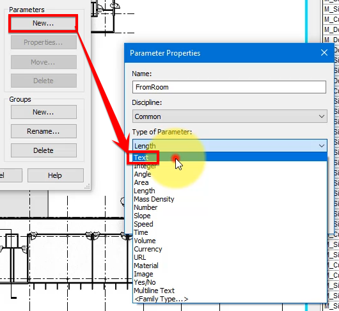This screenshot has width=339, height=311.
Task: Select Multiline Text parameter type
Action: tap(230, 291)
